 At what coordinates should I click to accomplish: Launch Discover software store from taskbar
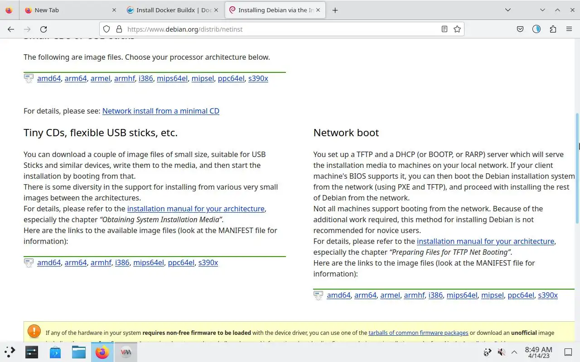[55, 352]
